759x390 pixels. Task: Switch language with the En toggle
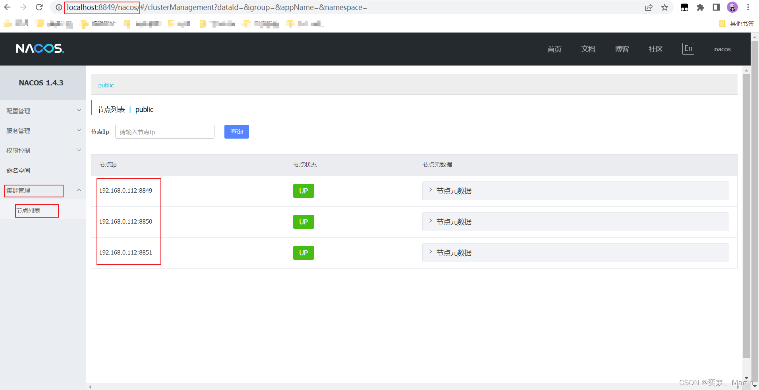pos(688,49)
